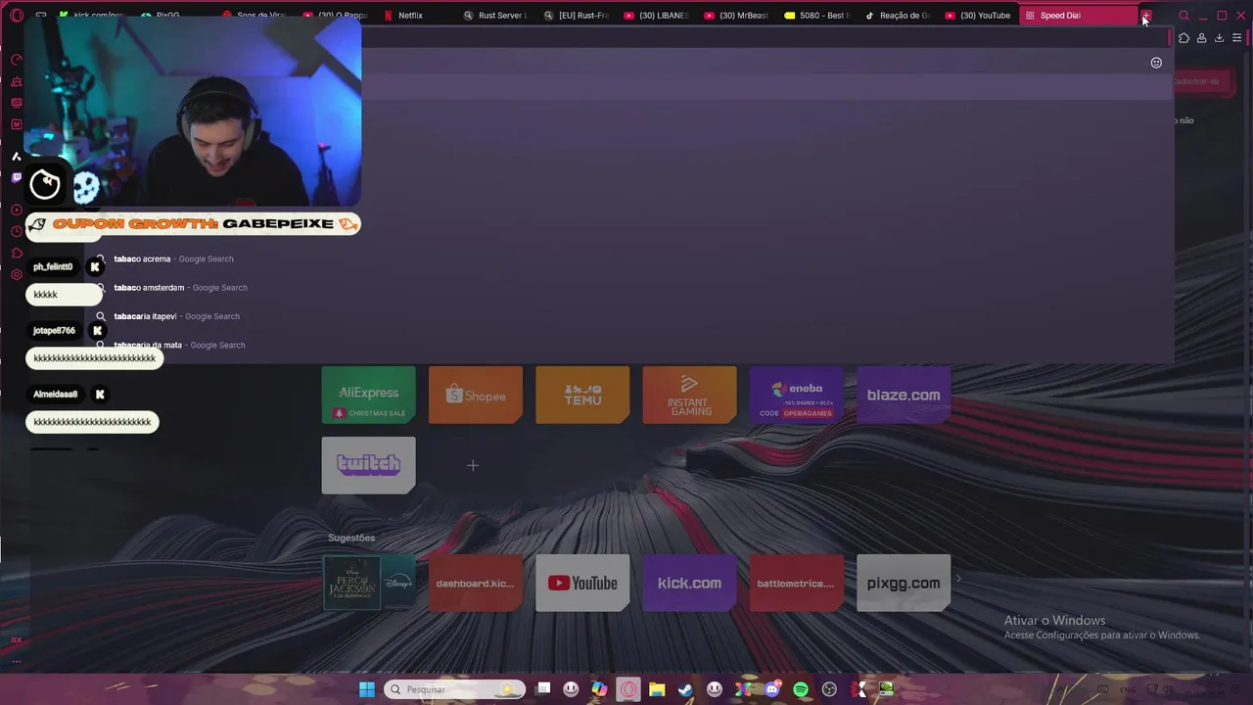Image resolution: width=1253 pixels, height=705 pixels.
Task: Open Discord from the taskbar
Action: coord(772,689)
